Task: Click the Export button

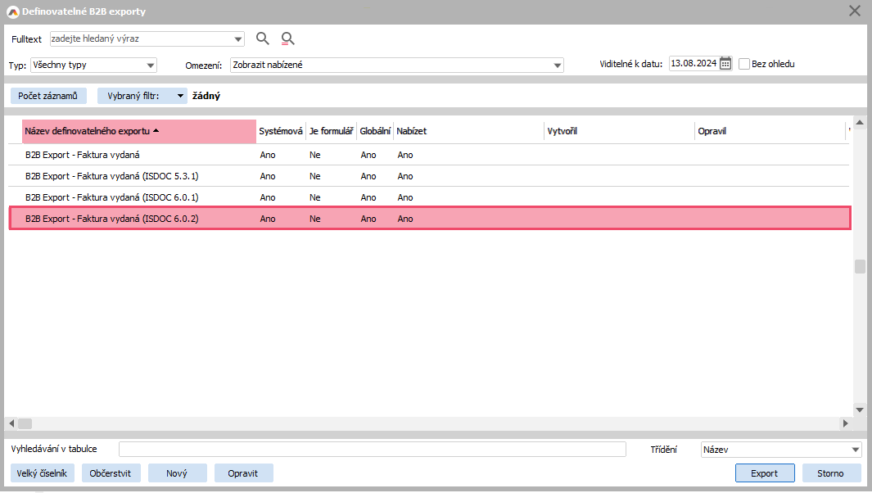Action: (765, 473)
